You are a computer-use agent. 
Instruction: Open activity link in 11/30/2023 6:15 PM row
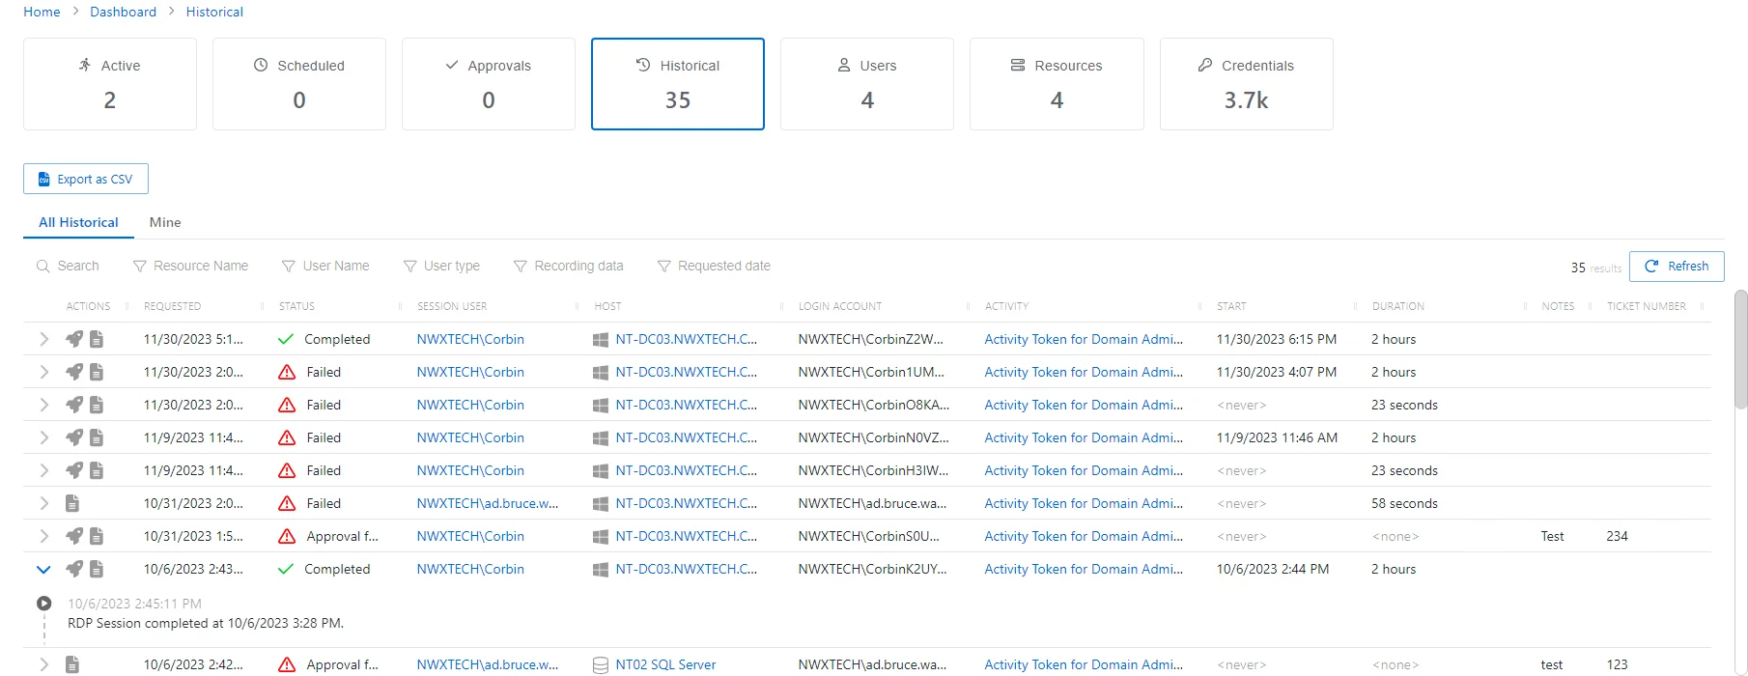pyautogui.click(x=1084, y=339)
